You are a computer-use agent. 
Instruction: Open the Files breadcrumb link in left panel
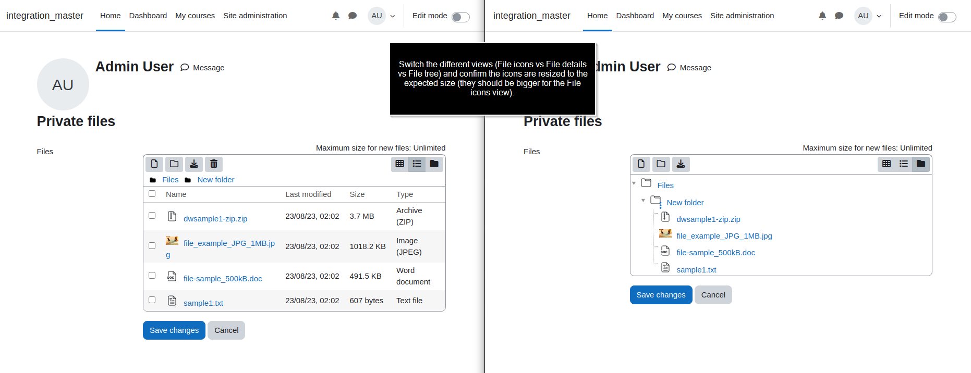point(170,180)
